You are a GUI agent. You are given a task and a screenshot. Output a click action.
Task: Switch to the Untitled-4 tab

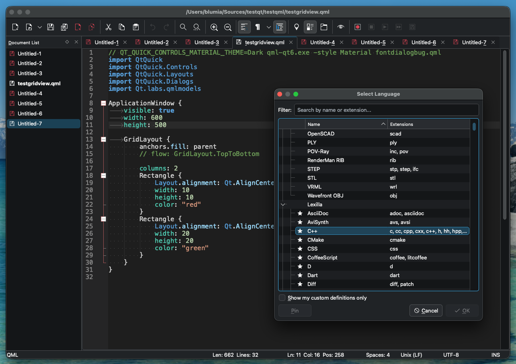[322, 42]
